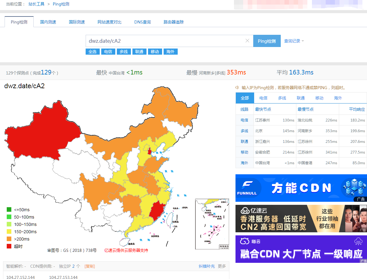Select the red 超时 legend swatch
This screenshot has height=279, width=367.
click(9, 246)
